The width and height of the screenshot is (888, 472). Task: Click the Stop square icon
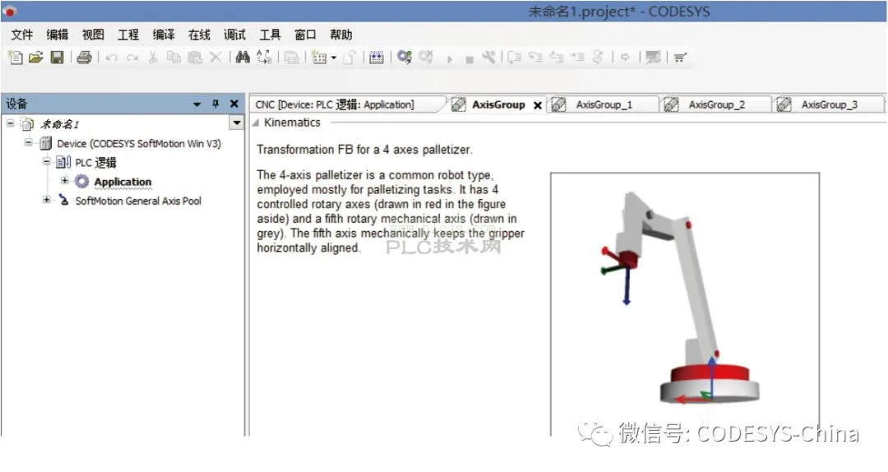469,59
